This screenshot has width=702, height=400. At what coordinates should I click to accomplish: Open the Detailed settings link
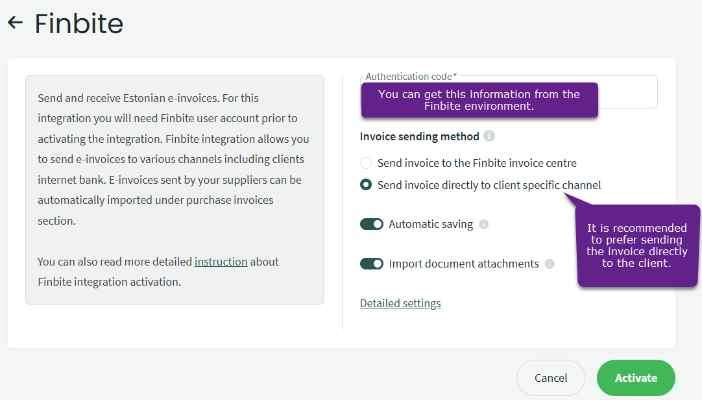tap(400, 303)
